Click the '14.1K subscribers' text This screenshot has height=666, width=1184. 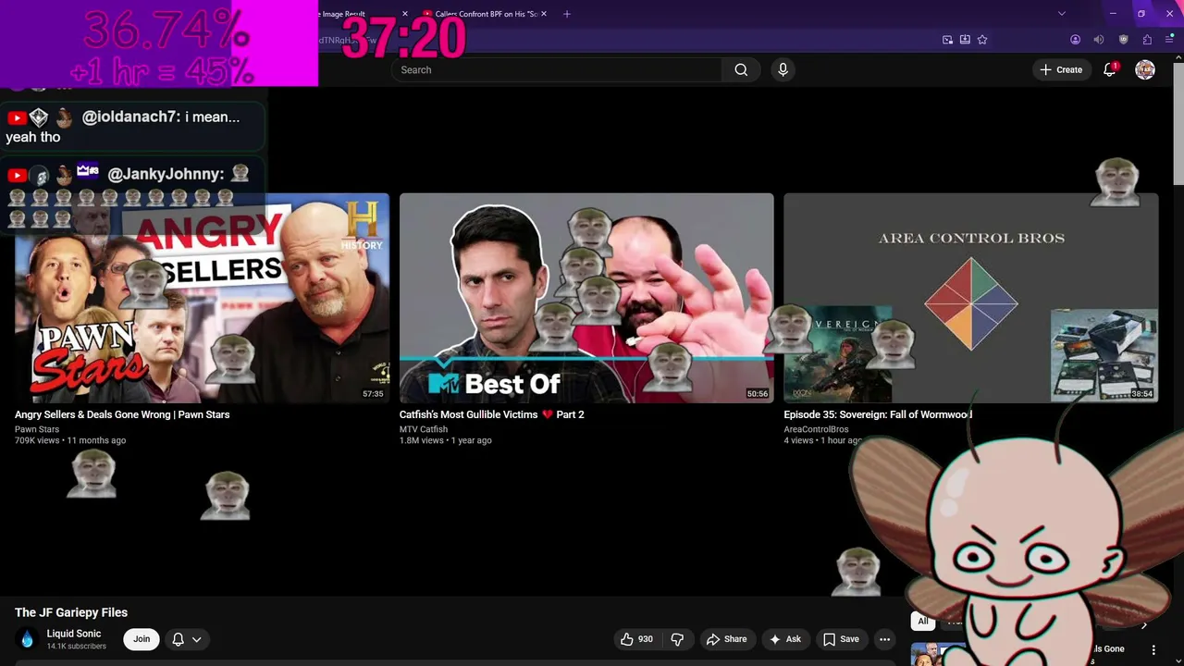tap(77, 646)
